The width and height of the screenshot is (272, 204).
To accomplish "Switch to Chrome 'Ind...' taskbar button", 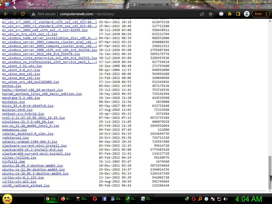I will 52,199.
